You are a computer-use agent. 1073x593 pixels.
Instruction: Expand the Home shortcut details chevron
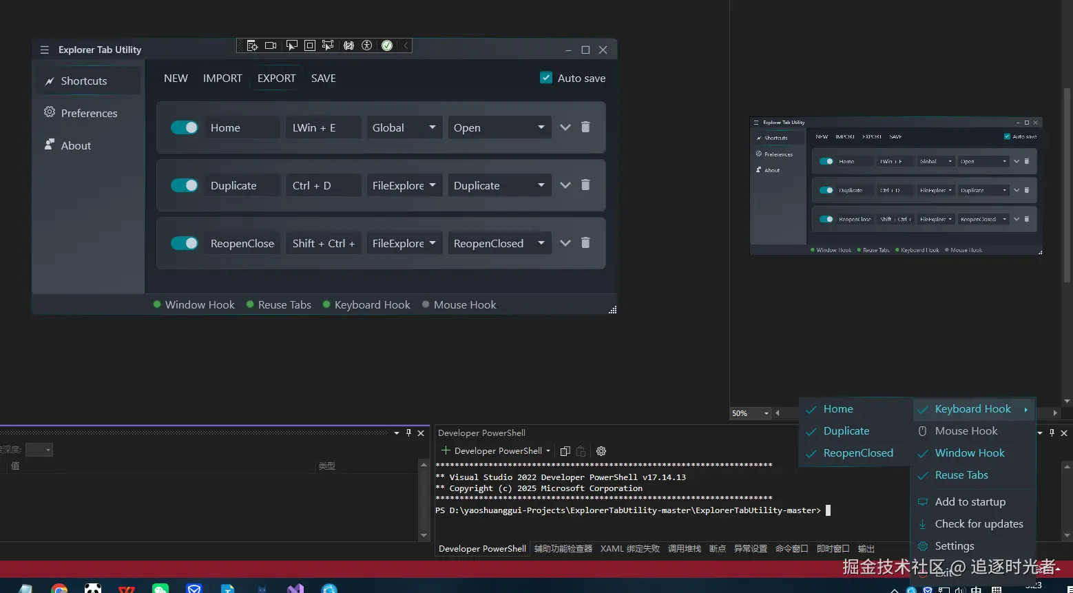pyautogui.click(x=565, y=127)
